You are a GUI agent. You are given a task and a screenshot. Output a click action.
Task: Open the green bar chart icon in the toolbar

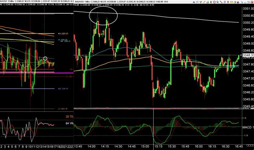(x=208, y=2)
